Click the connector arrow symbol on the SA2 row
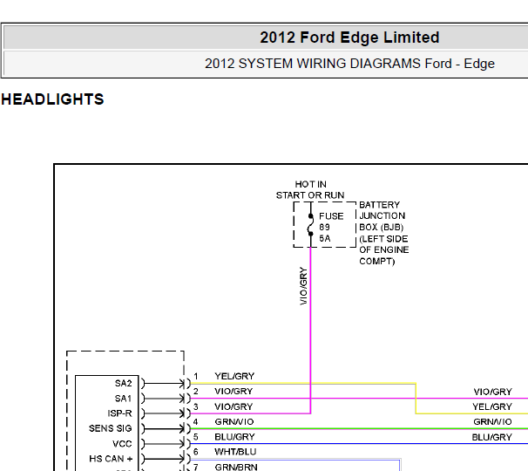The image size is (528, 471). [166, 383]
